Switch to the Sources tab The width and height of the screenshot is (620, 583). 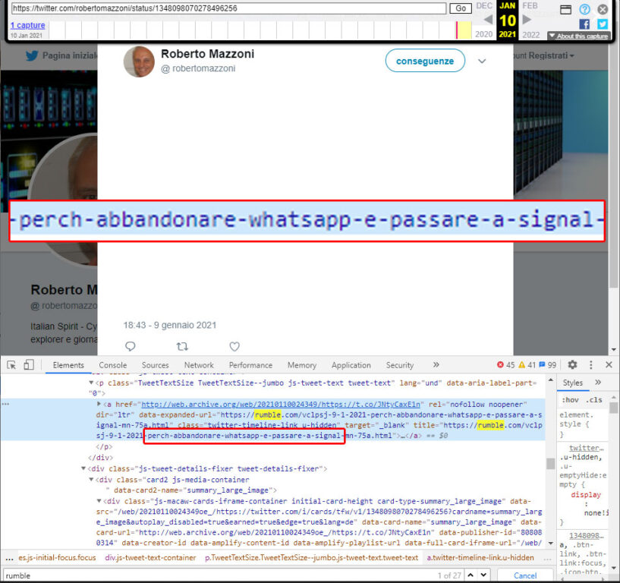pos(156,365)
